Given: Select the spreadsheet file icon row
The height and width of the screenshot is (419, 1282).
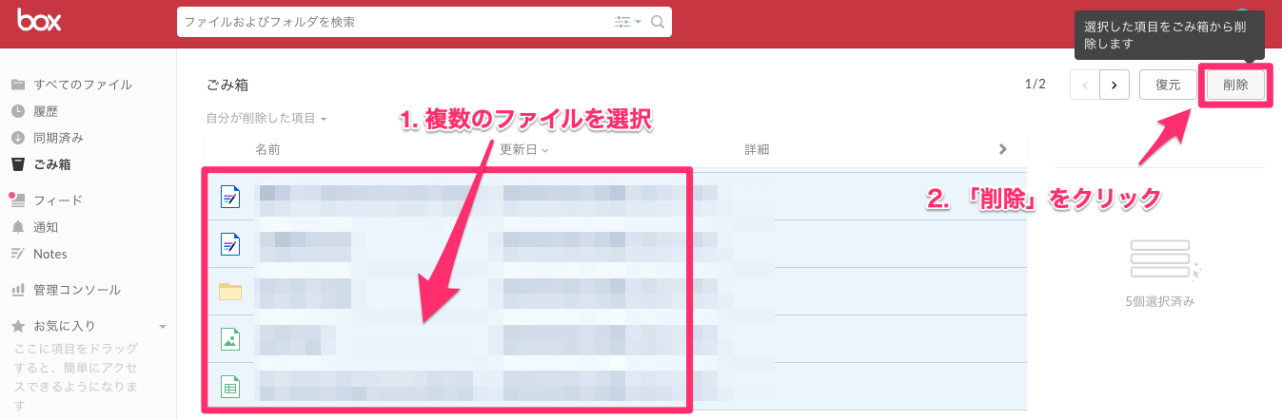Looking at the screenshot, I should pyautogui.click(x=229, y=387).
